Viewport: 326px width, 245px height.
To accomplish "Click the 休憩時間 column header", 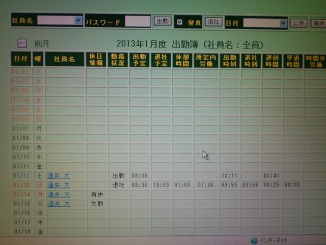I will 182,61.
